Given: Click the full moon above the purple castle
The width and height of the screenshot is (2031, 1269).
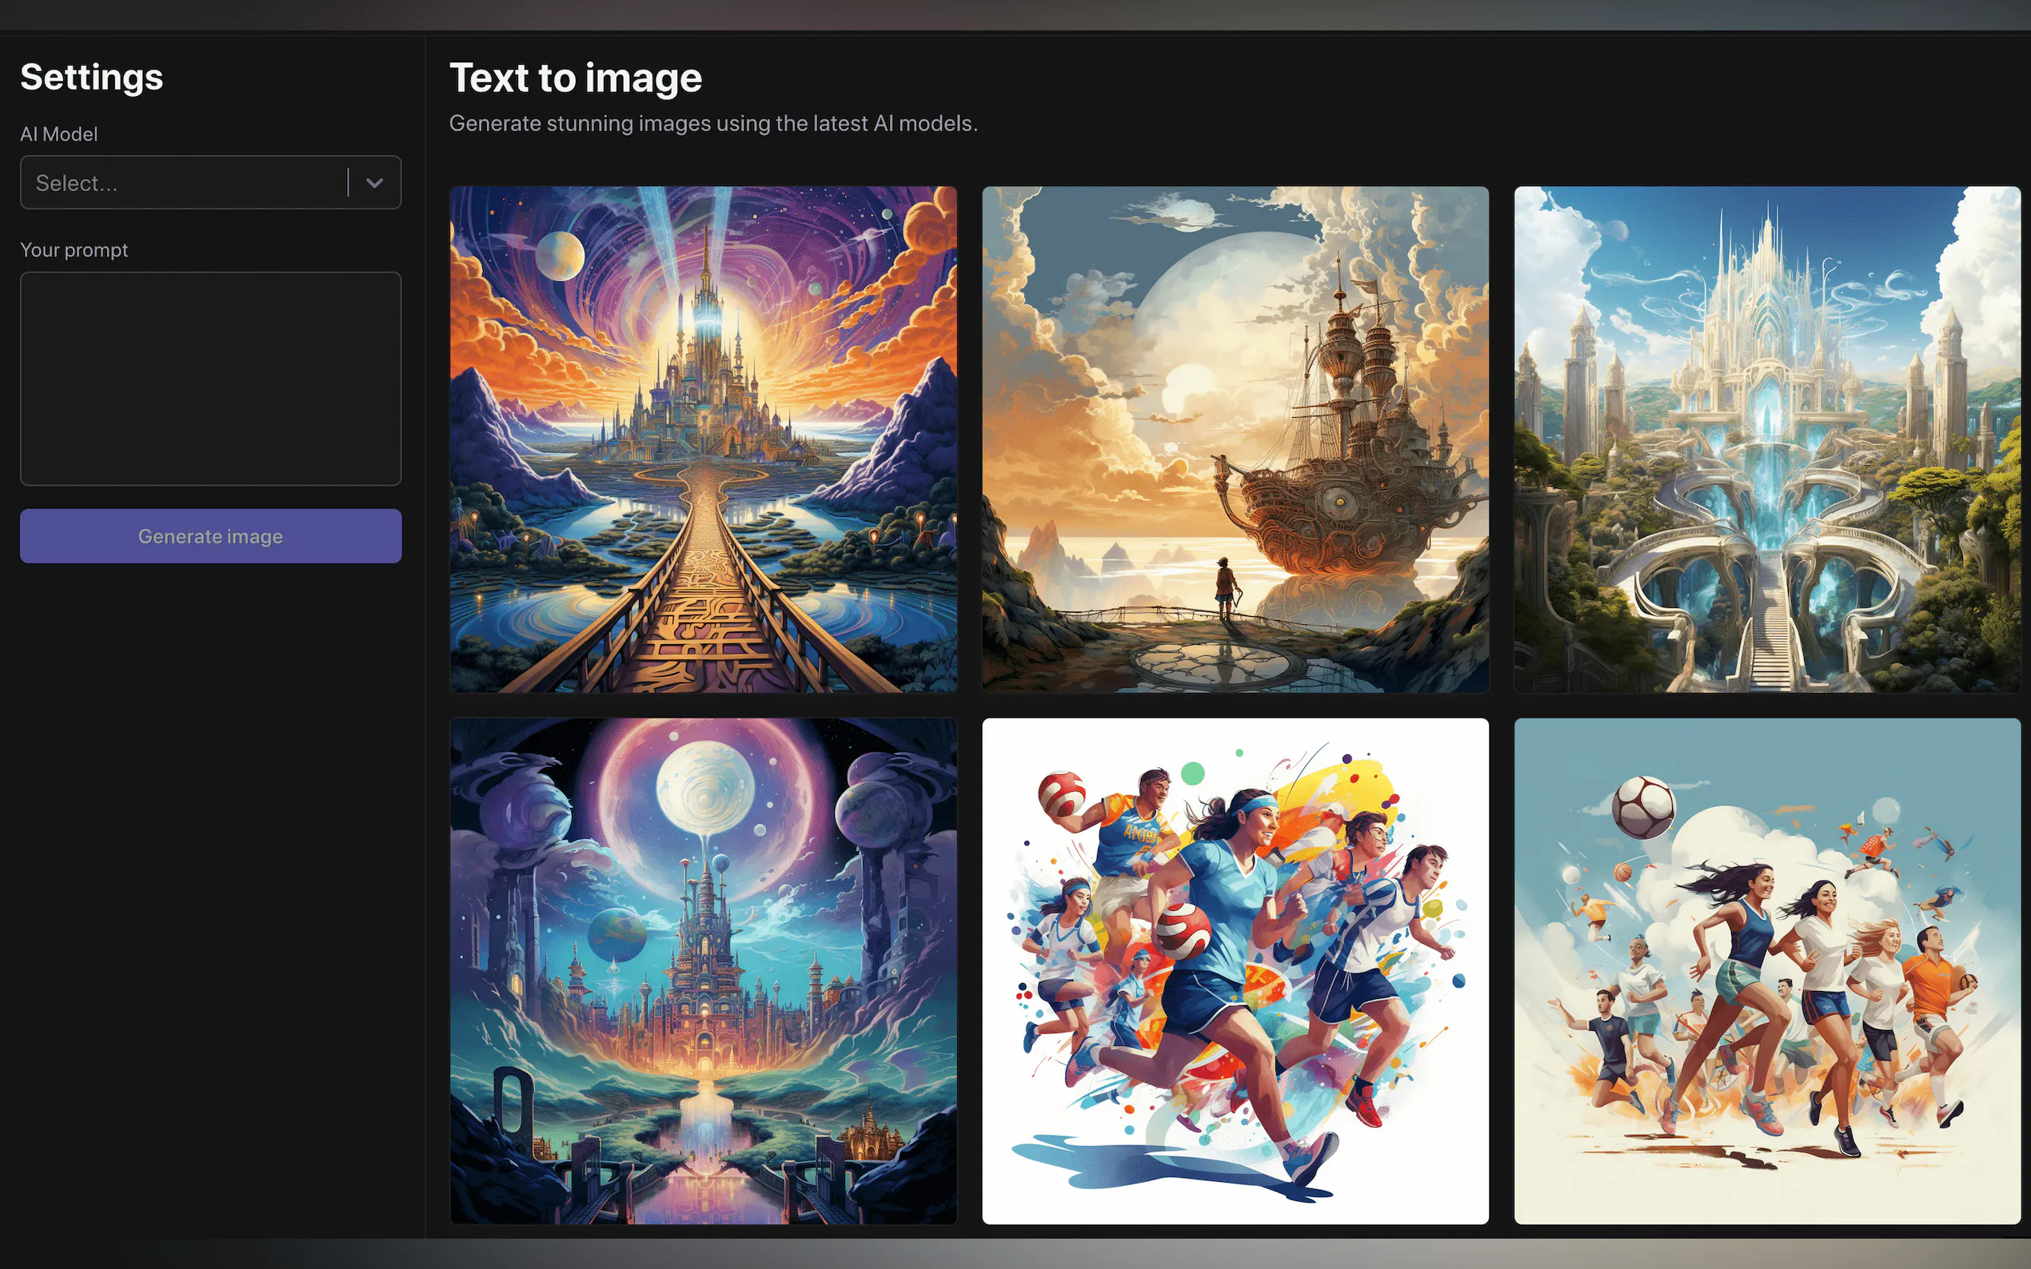Looking at the screenshot, I should coord(704,787).
